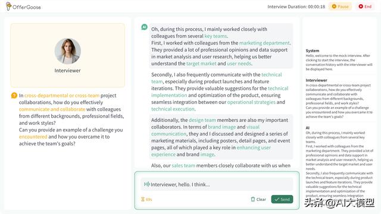Click the 'design team' highlighted keyword
Image resolution: width=381 pixels, height=214 pixels.
point(202,120)
